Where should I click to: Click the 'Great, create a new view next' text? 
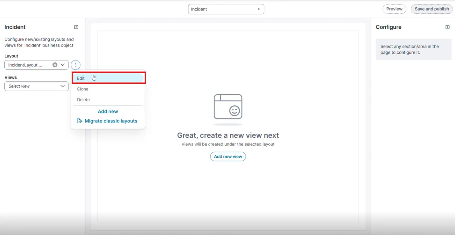click(x=228, y=135)
